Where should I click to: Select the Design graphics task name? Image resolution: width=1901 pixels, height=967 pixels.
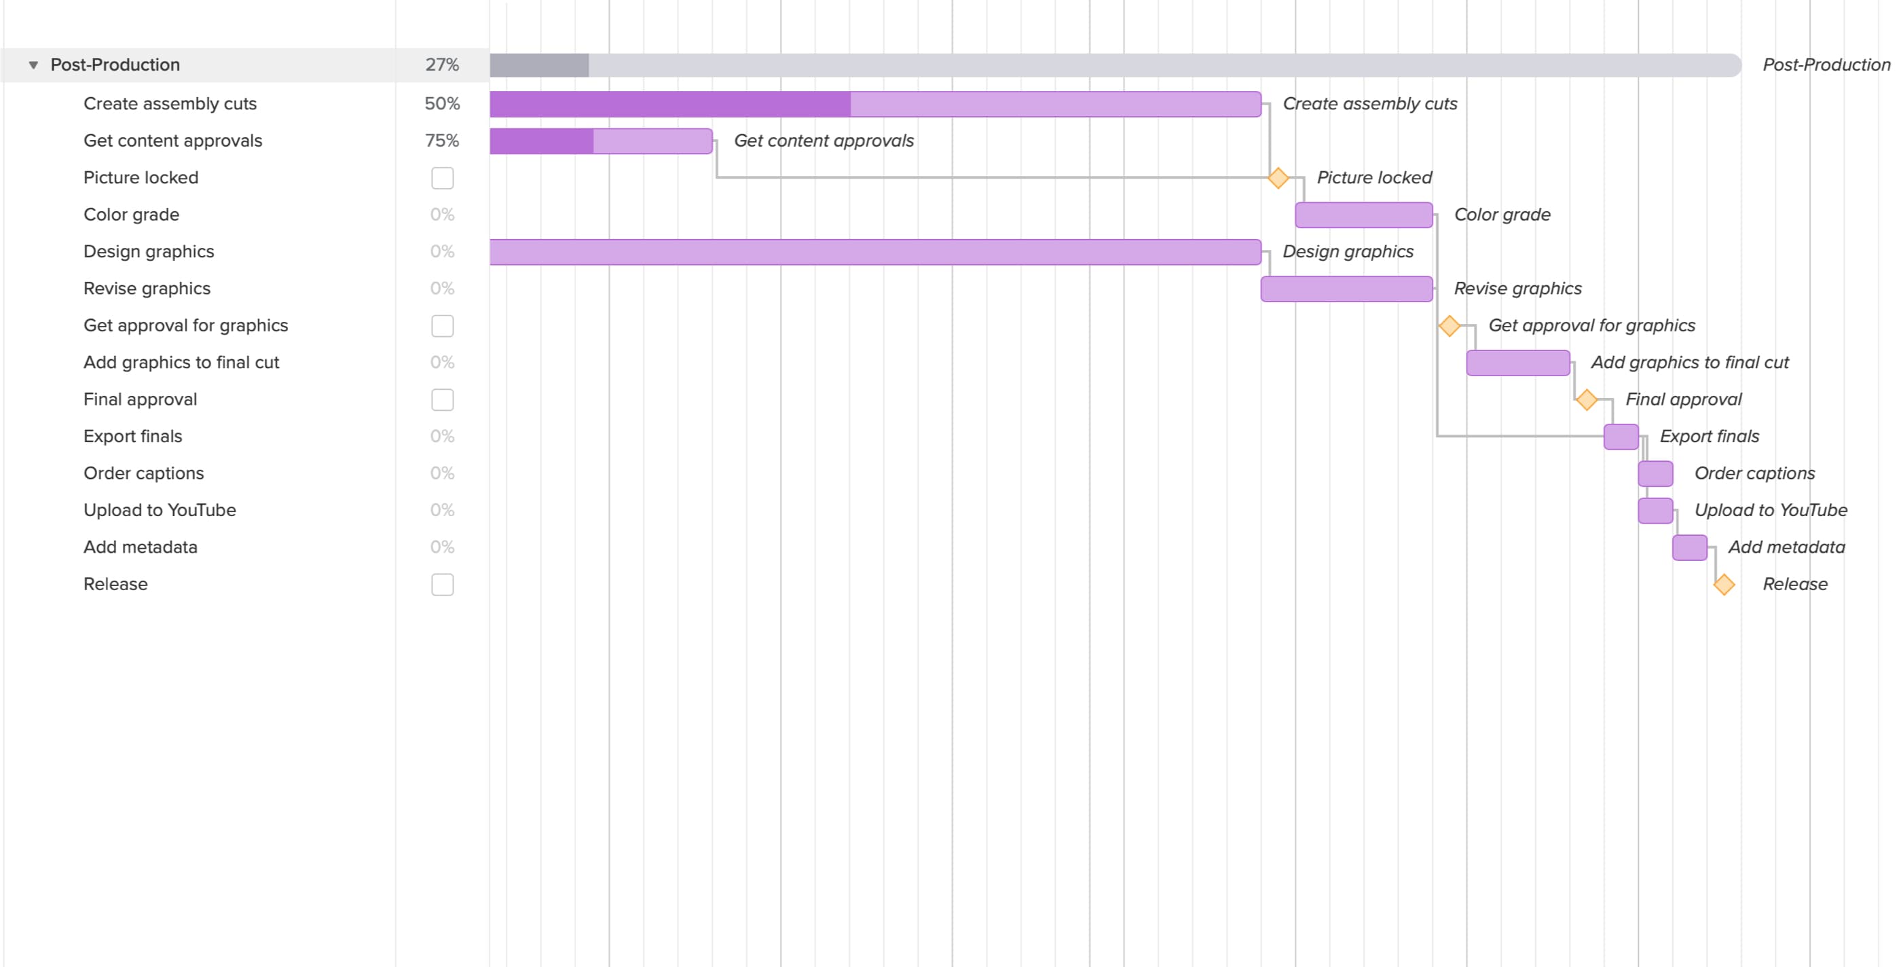148,252
